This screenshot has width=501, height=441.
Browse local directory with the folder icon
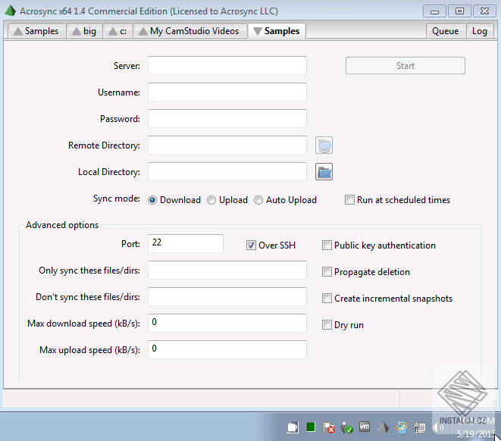(x=324, y=172)
